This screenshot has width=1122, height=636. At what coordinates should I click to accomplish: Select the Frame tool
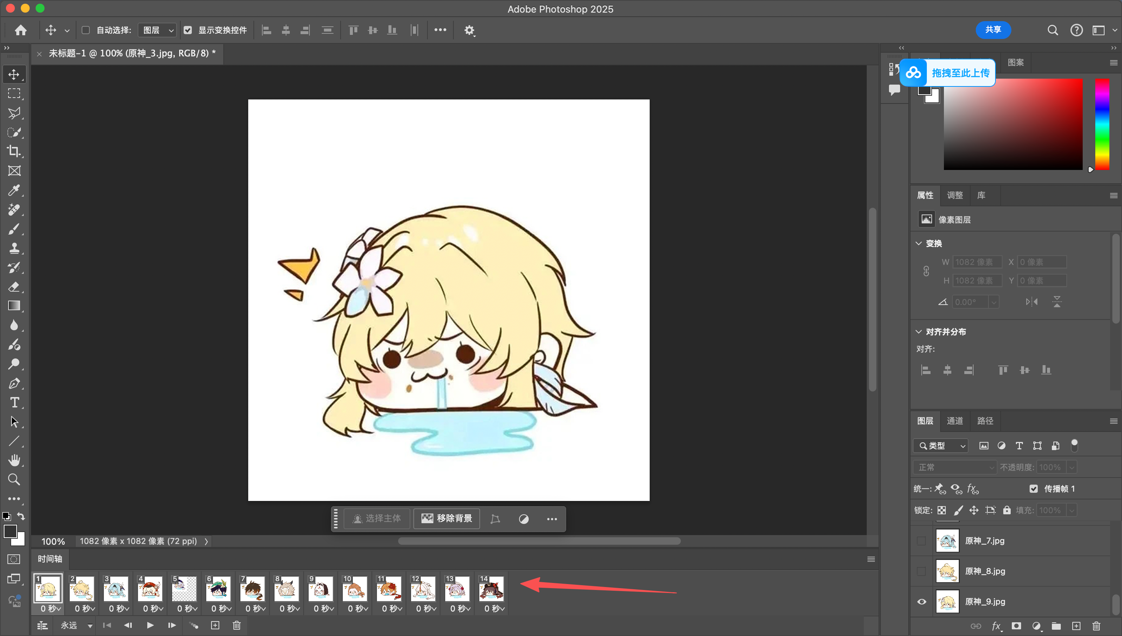(14, 171)
